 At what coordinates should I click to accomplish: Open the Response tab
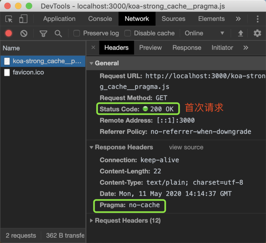coord(187,48)
